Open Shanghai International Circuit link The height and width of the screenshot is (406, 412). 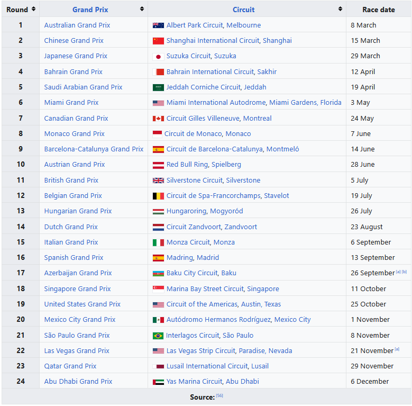213,41
